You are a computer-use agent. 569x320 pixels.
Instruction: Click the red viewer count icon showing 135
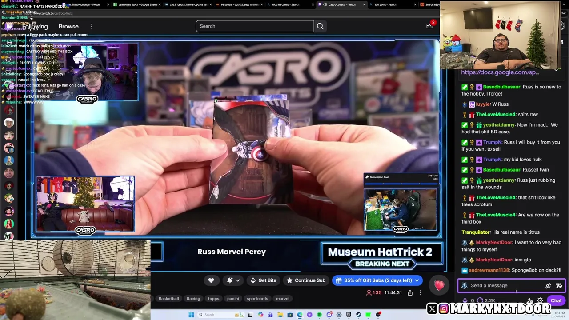click(x=369, y=292)
